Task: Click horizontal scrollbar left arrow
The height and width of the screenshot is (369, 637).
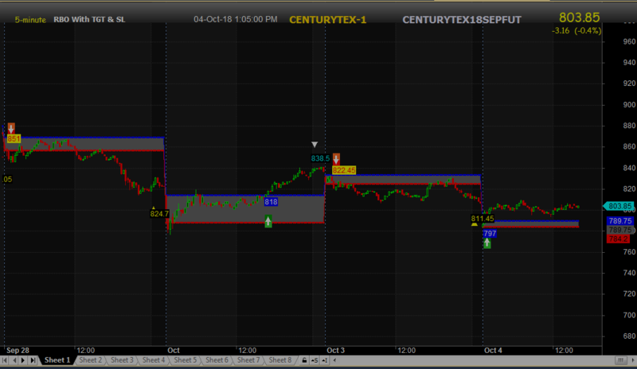Action: (334, 360)
